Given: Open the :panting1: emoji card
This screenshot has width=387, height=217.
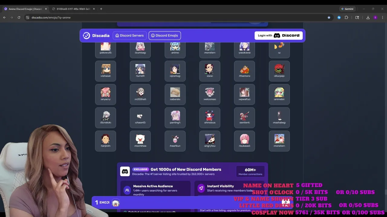Looking at the screenshot, I should [175, 118].
